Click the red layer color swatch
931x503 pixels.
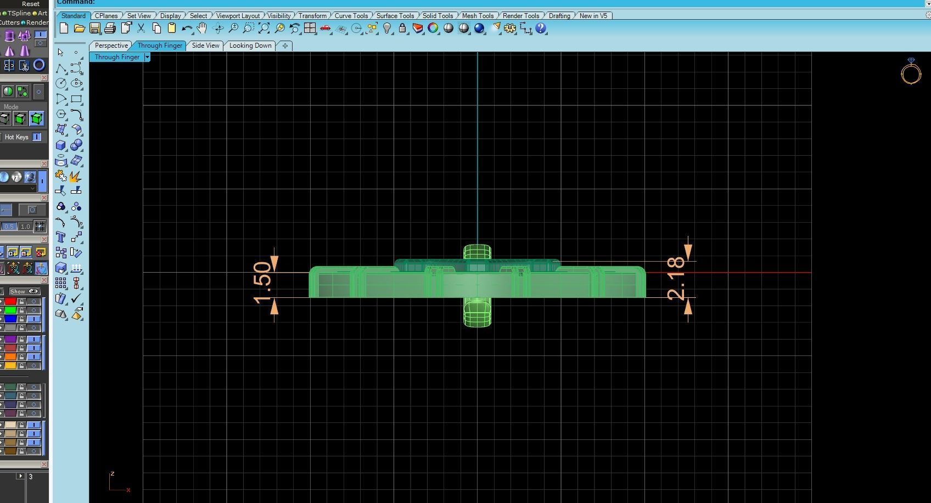[10, 302]
